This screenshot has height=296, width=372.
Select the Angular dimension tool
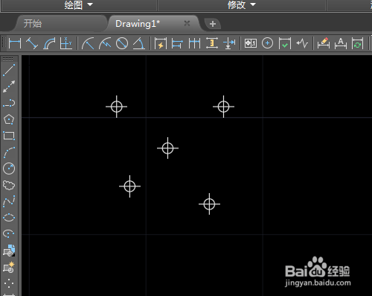pos(139,43)
